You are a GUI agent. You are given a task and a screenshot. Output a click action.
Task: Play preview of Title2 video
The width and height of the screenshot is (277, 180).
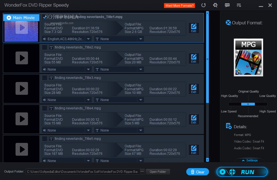pos(22,58)
